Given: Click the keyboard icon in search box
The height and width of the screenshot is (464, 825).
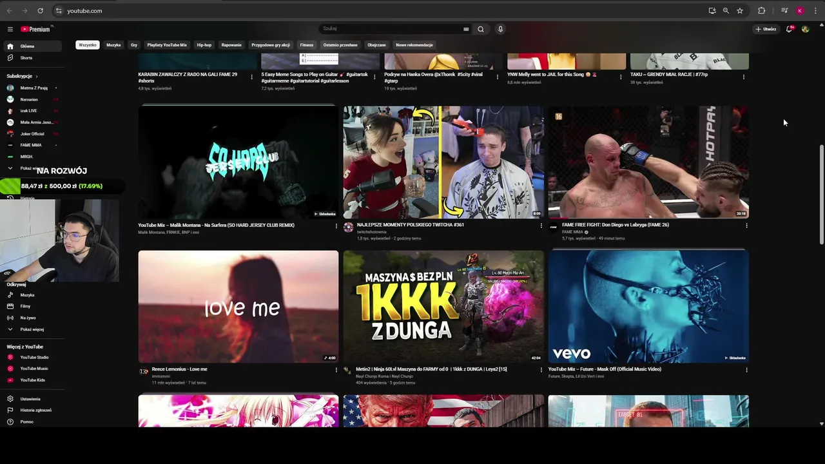Looking at the screenshot, I should 466,29.
